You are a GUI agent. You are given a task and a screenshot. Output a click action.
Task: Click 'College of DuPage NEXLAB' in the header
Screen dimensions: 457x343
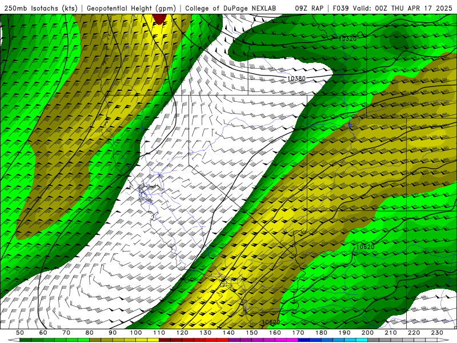pyautogui.click(x=231, y=9)
